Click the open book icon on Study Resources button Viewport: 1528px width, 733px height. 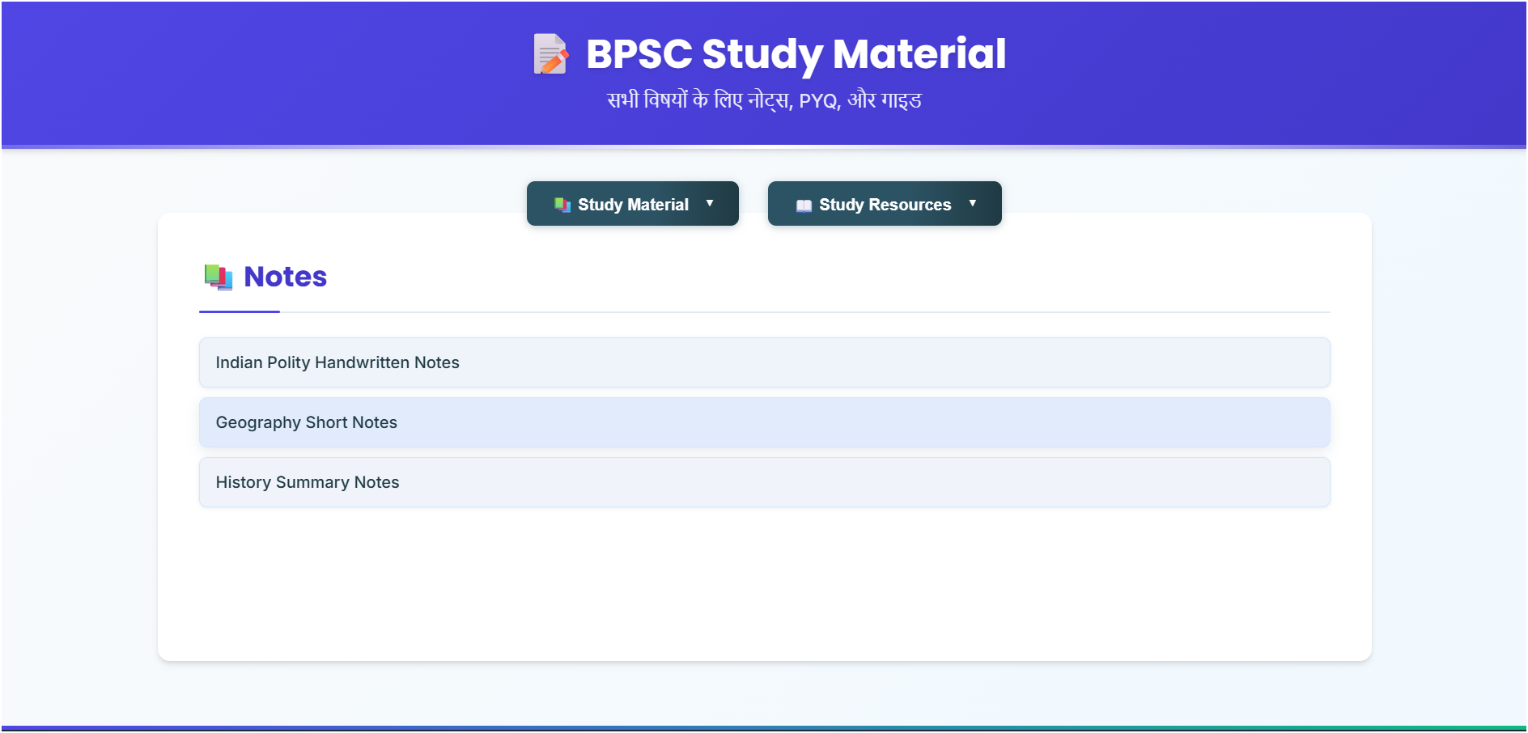(804, 205)
